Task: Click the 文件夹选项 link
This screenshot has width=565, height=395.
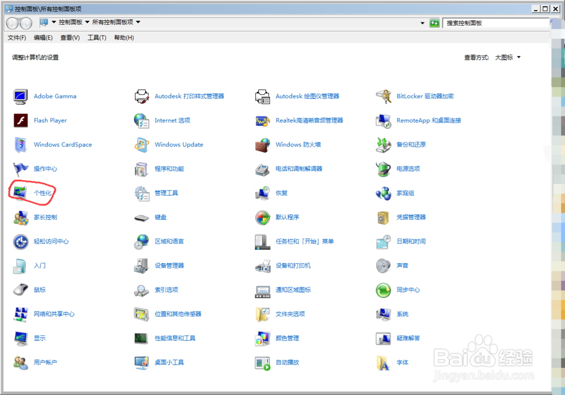Action: [x=290, y=314]
